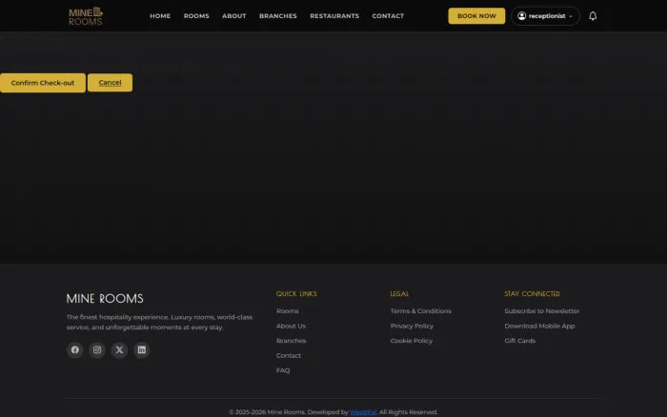Open the Restaurants nav item

(x=334, y=16)
